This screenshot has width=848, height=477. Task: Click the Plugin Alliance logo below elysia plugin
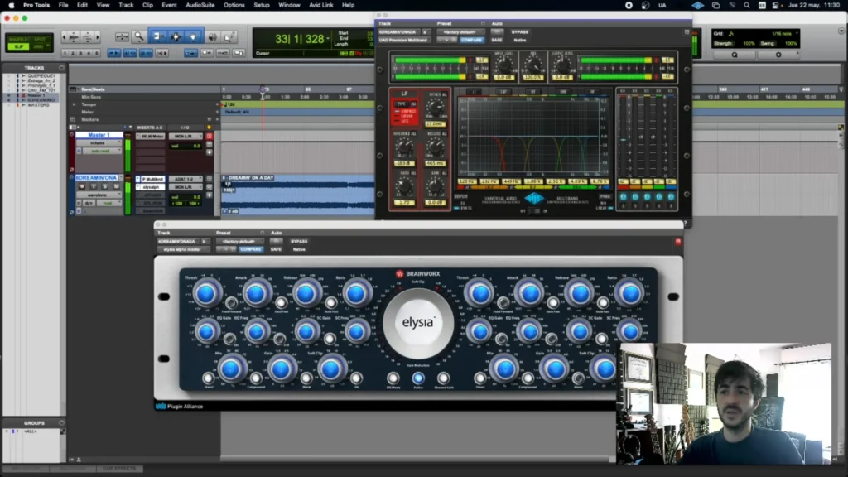[180, 406]
